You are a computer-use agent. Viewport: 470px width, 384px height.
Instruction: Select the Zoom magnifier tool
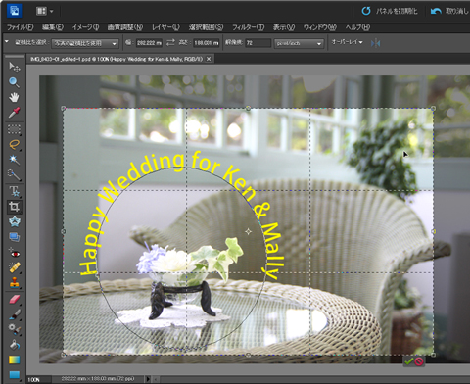click(14, 82)
